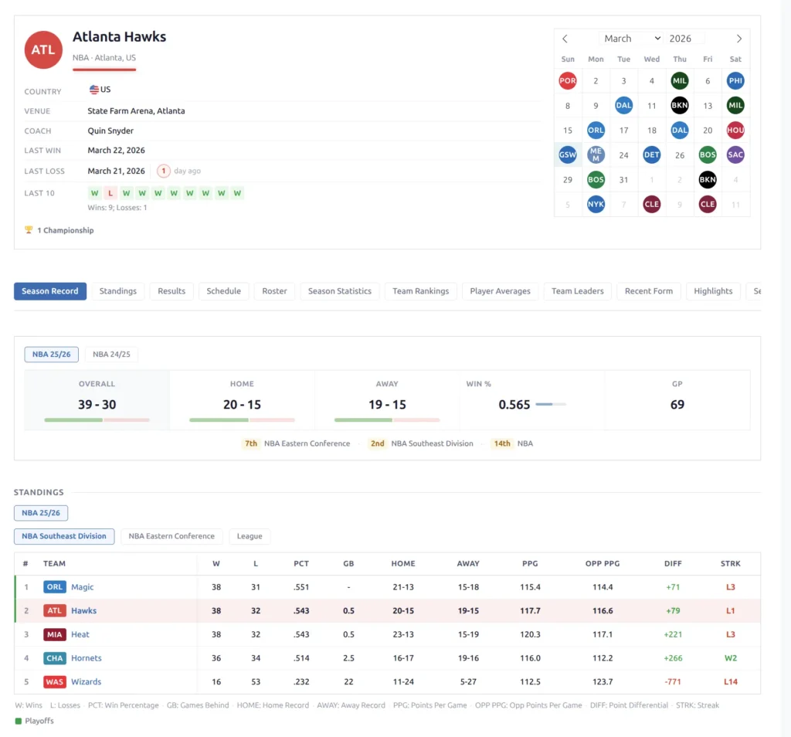Open the BKN game on March 12

pyautogui.click(x=679, y=105)
